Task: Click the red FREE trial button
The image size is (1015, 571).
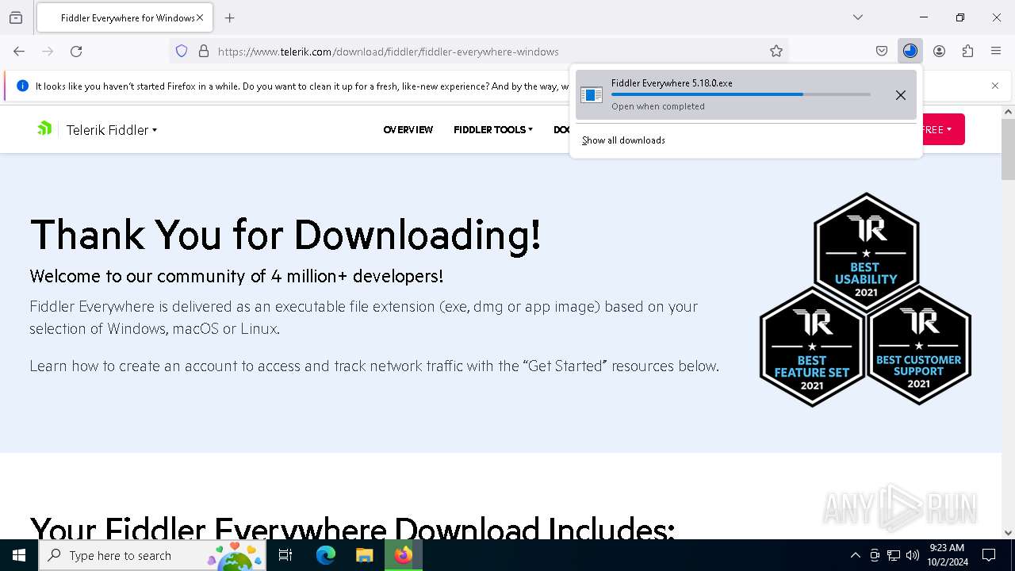Action: [943, 129]
